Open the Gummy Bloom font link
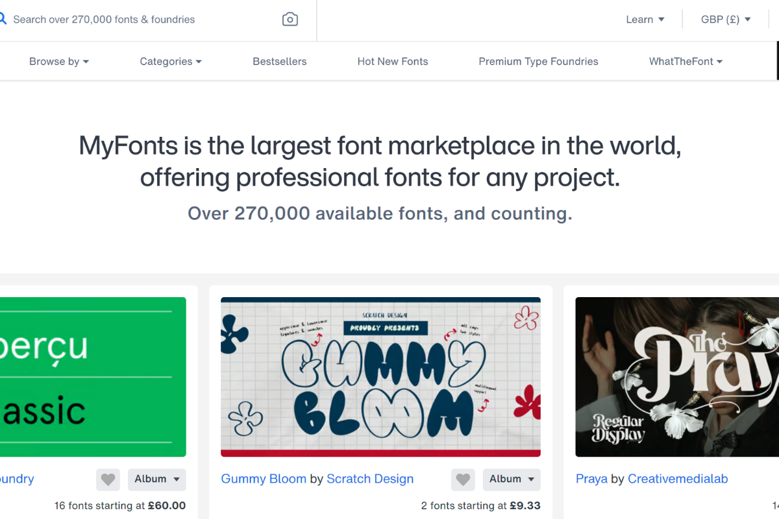 [264, 479]
